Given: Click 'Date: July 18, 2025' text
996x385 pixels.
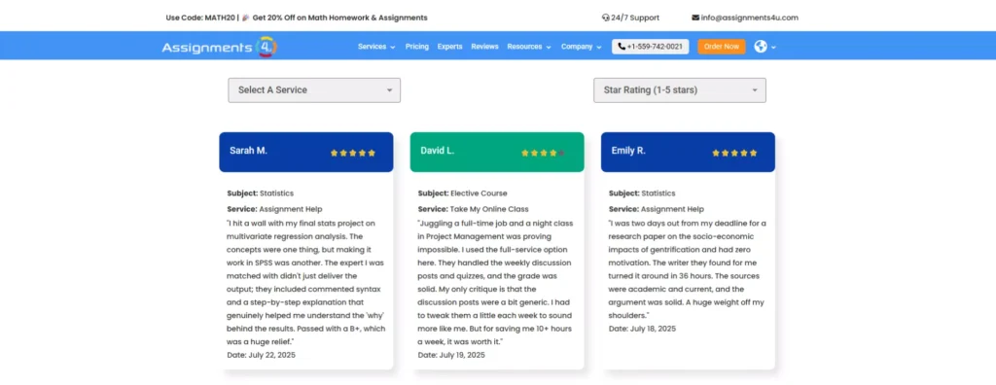Looking at the screenshot, I should (642, 329).
